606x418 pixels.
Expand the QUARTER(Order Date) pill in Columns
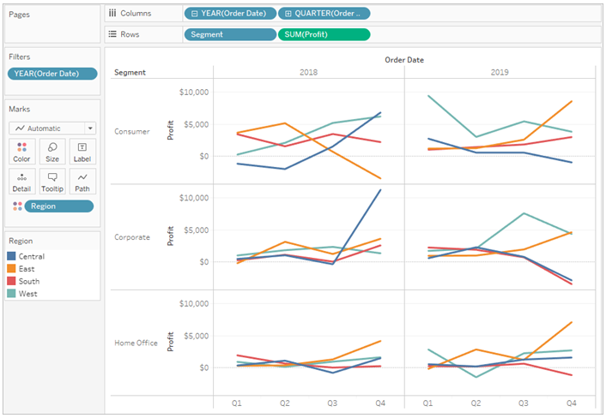click(x=288, y=14)
